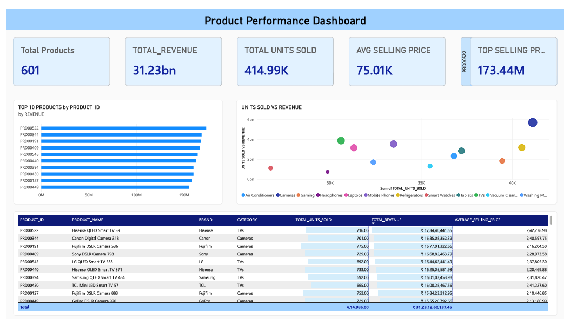Click revenue cell ₹ 17,34,40,441.55
570x319 pixels.
coord(436,230)
